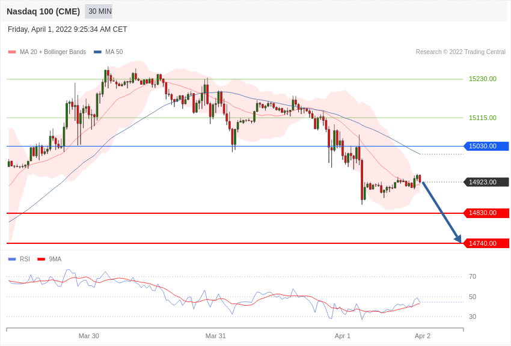Click the MA 20 Bollinger Bands pink swatch
Viewport: 511px width, 346px height.
(x=12, y=52)
